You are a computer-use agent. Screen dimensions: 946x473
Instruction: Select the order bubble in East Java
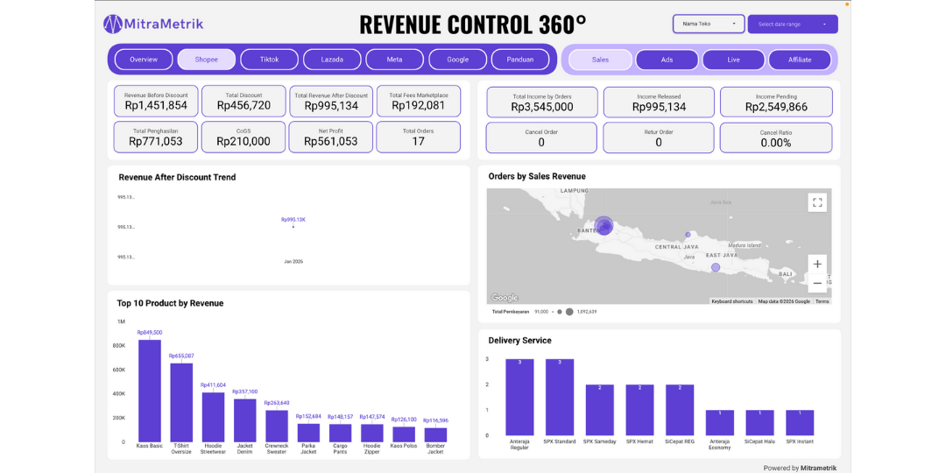[x=716, y=267]
